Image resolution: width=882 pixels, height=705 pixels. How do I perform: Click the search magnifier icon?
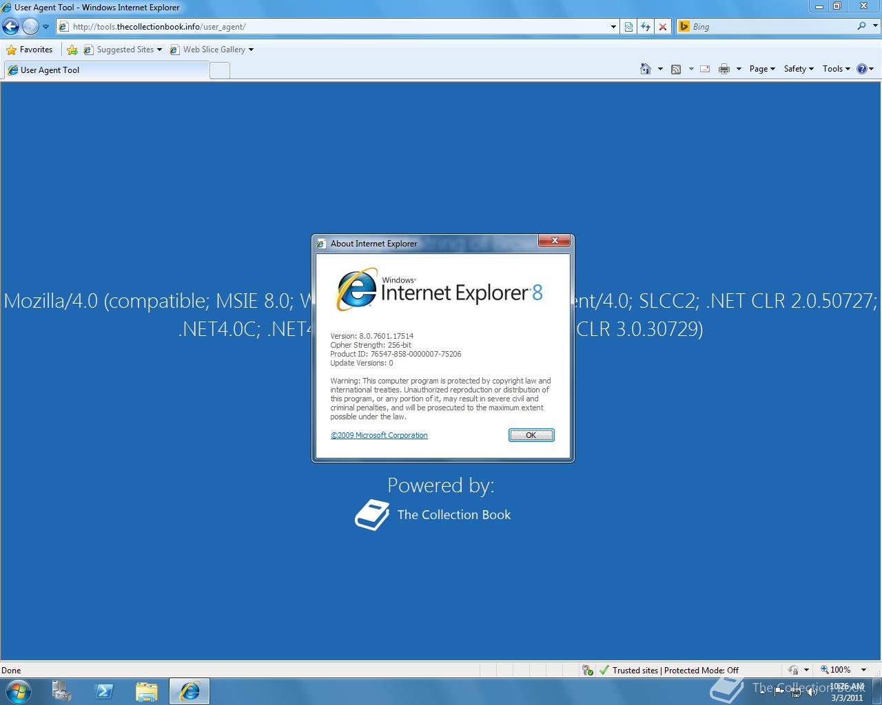[x=861, y=26]
